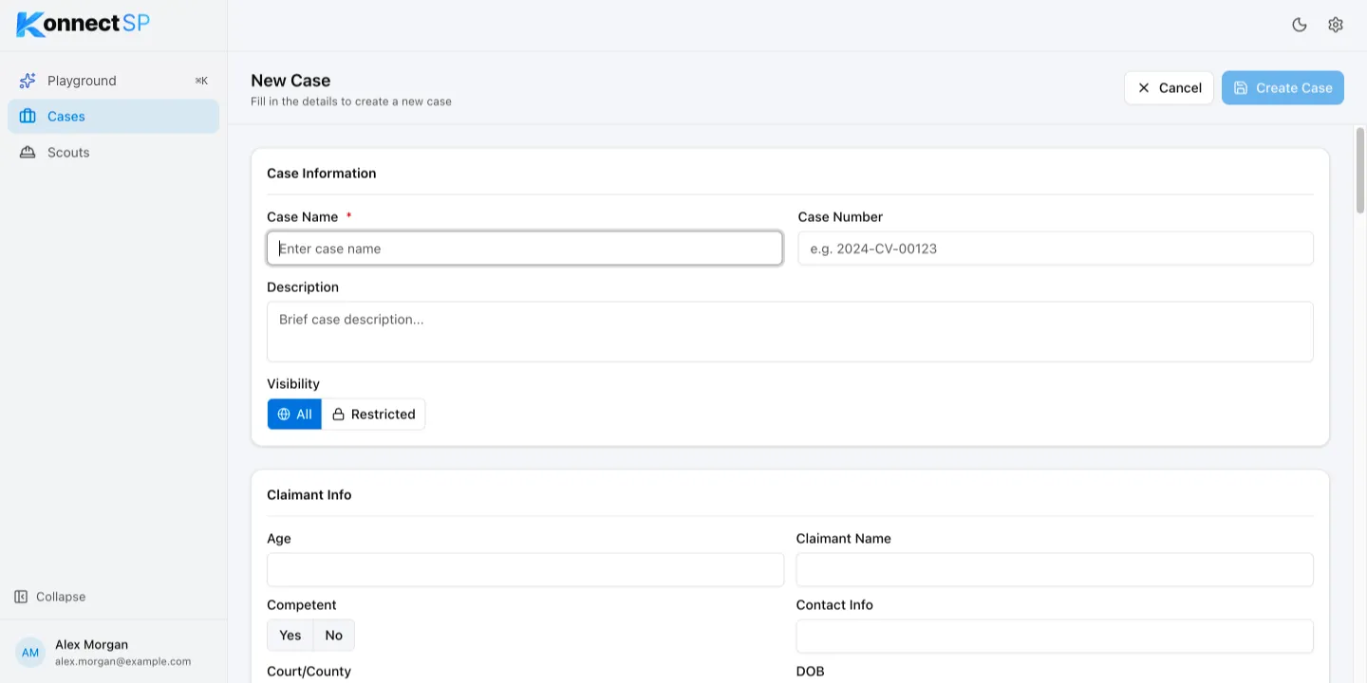Click the New Case page title

pyautogui.click(x=290, y=81)
